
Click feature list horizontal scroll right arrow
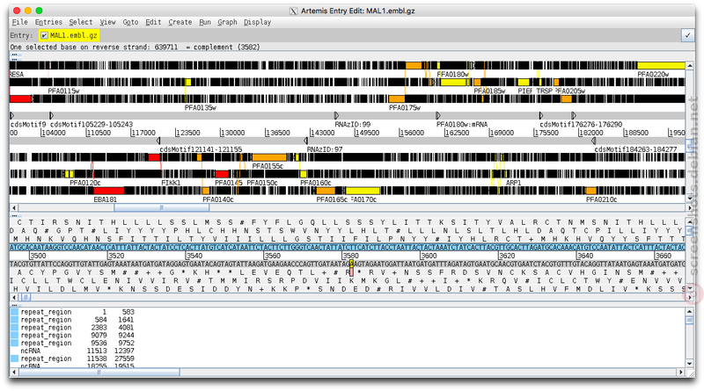[681, 373]
